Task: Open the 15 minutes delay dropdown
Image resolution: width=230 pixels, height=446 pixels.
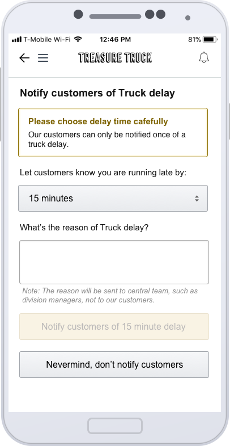Action: (113, 198)
